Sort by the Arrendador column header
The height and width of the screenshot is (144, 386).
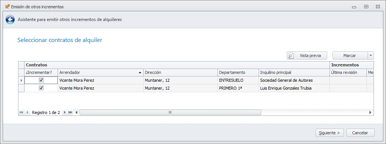pyautogui.click(x=100, y=72)
